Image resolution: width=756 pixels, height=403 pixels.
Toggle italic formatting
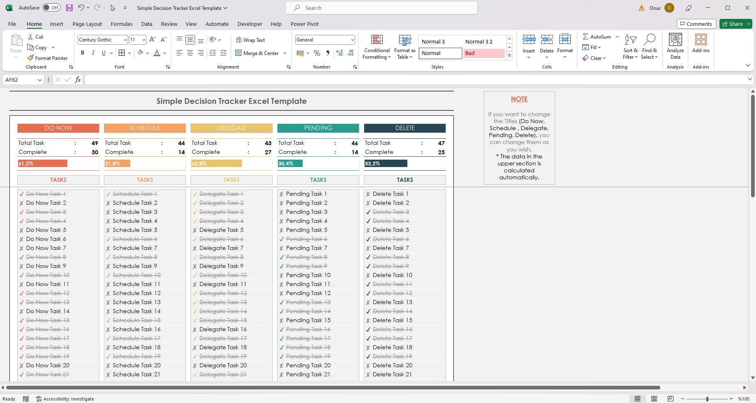pos(93,53)
